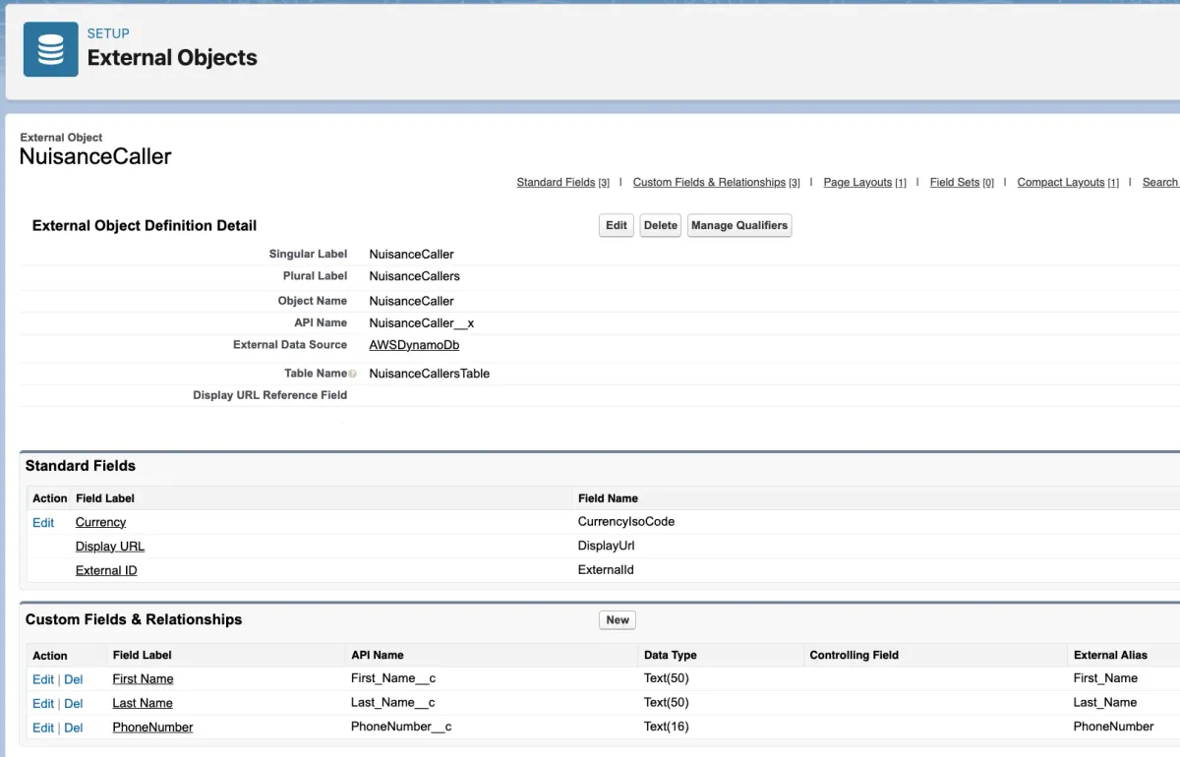This screenshot has width=1180, height=757.
Task: Click the CurrencyIsoCode field name cell
Action: [x=626, y=522]
